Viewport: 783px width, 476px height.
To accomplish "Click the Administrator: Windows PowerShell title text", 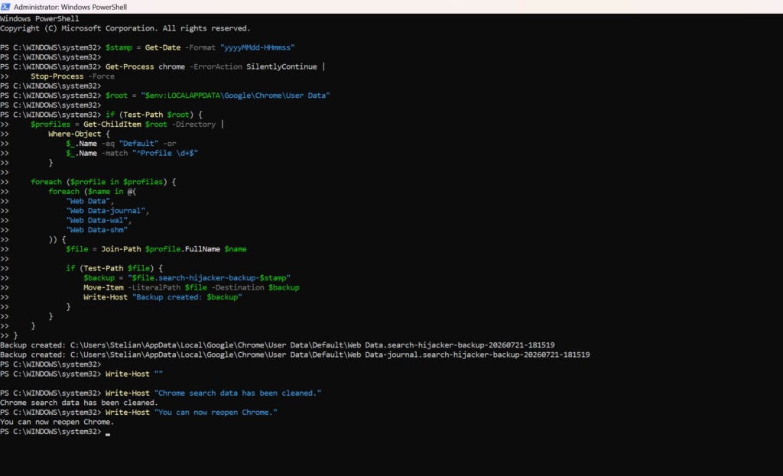I will (70, 7).
